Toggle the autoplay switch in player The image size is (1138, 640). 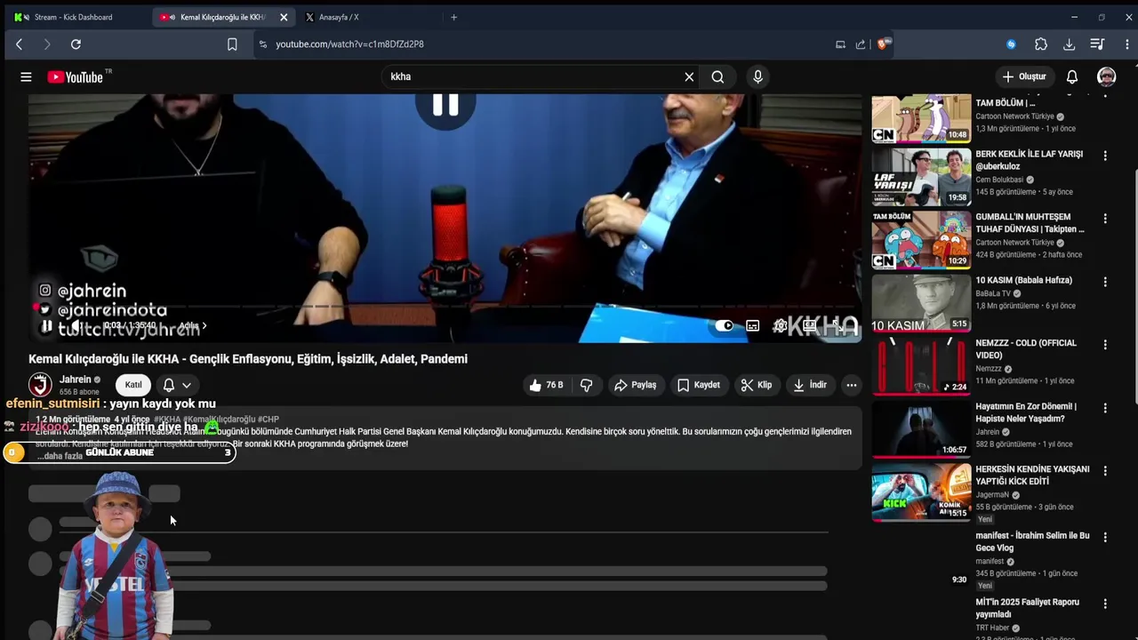click(x=725, y=326)
